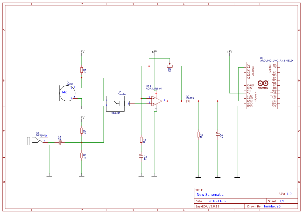
Task: Click the green wire between D1 and R5
Action: (194, 101)
